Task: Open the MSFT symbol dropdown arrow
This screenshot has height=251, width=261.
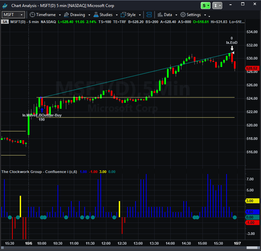Action: (x=21, y=15)
